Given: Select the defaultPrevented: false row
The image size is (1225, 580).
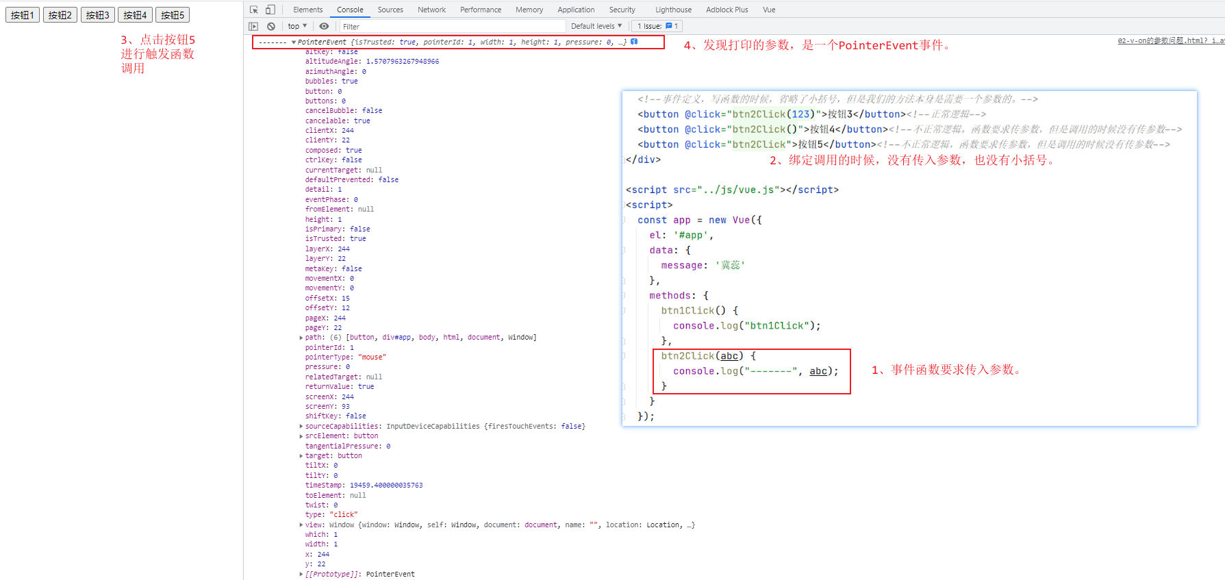Looking at the screenshot, I should click(x=352, y=180).
